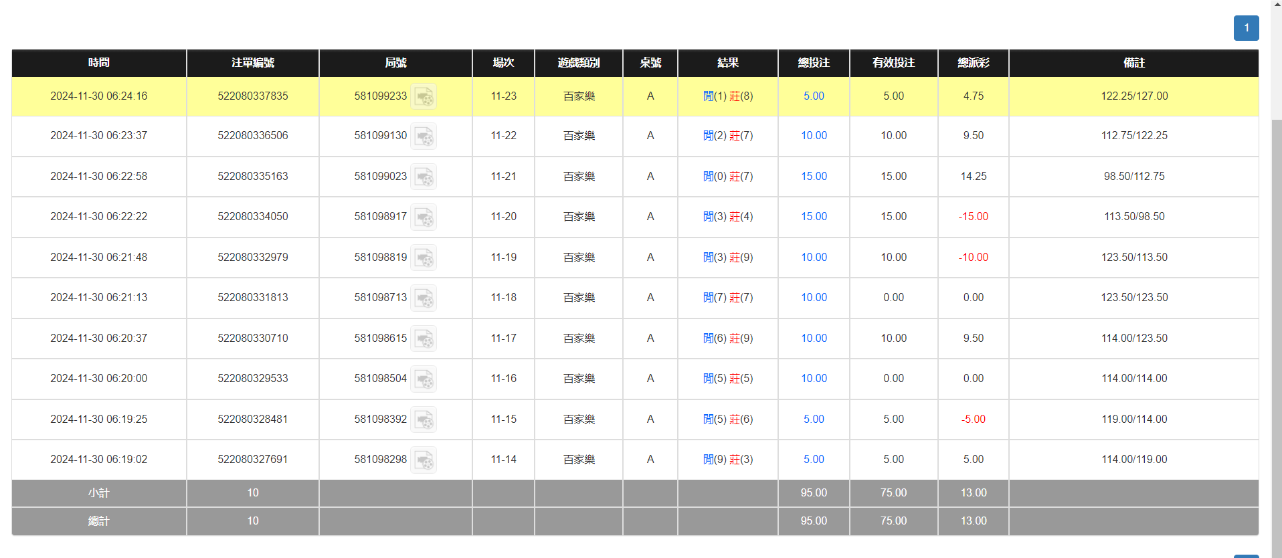This screenshot has width=1282, height=558.
Task: Open replay icon for round 581098819
Action: pyautogui.click(x=424, y=258)
